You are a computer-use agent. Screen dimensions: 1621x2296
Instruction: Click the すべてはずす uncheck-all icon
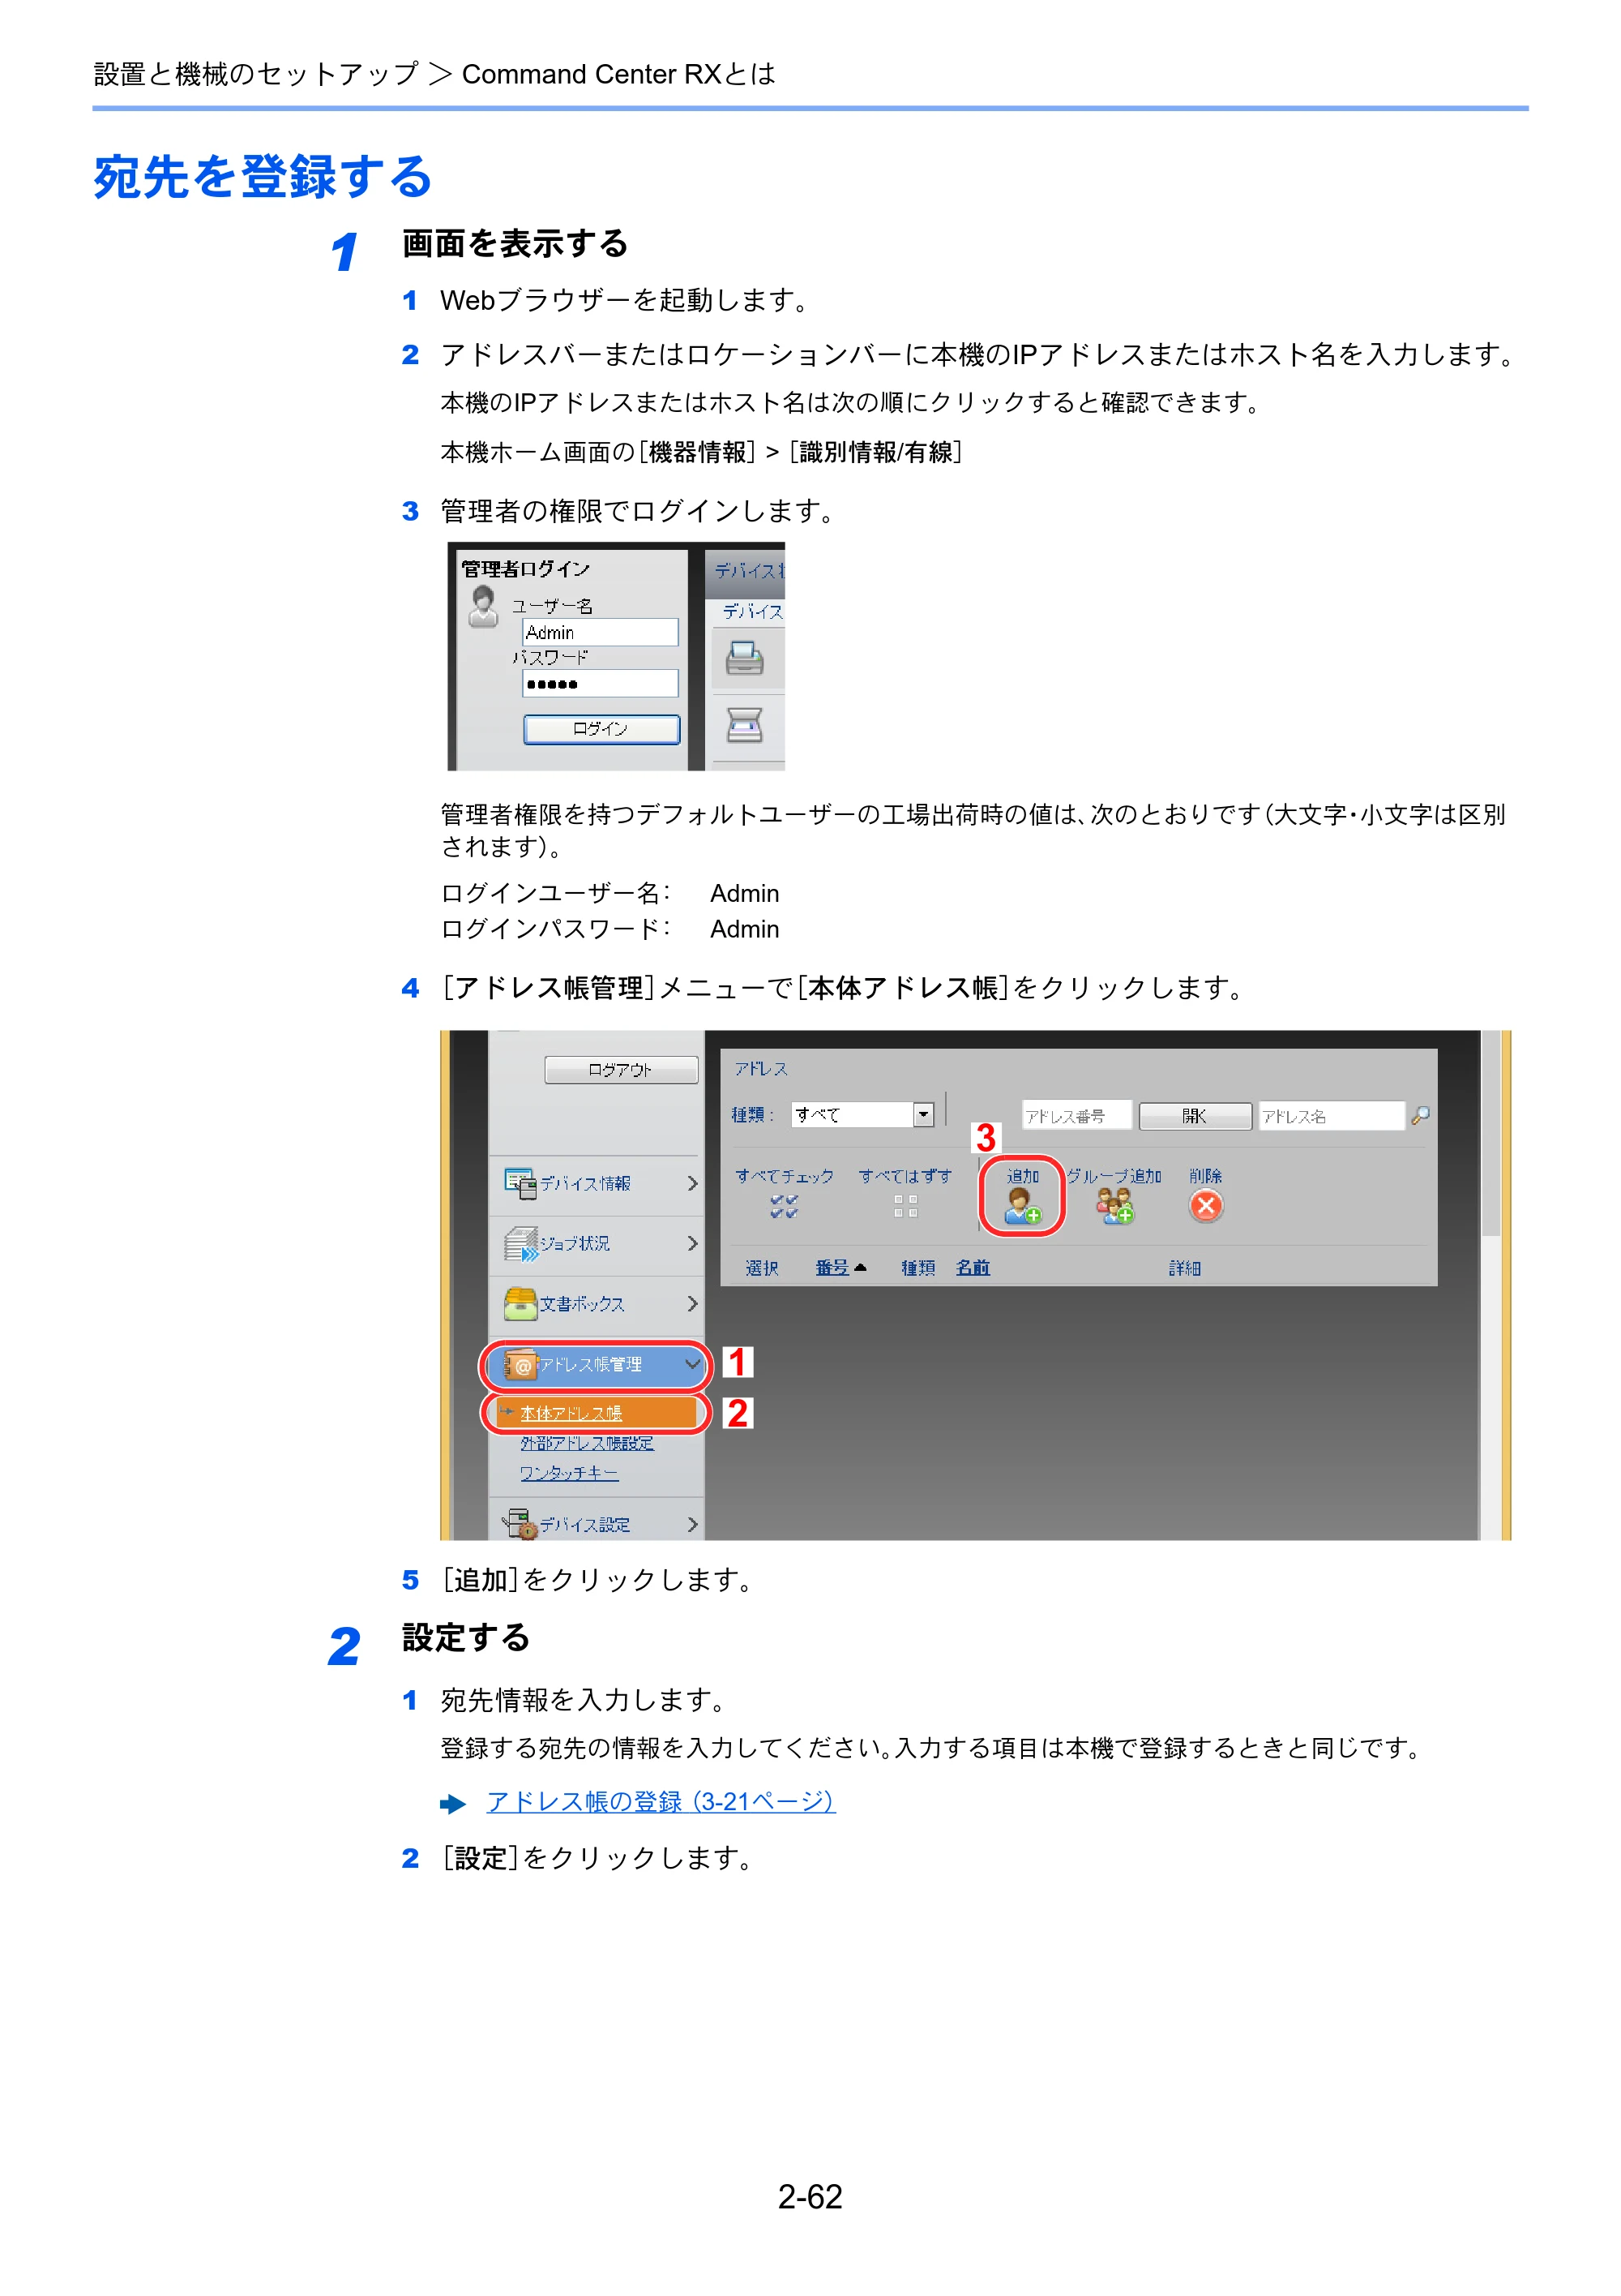(905, 1206)
